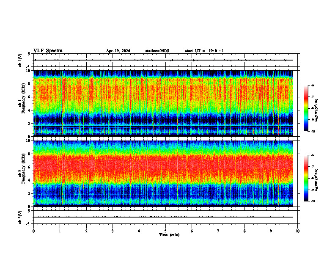This screenshot has height=259, width=335.
Task: Click the "station=MOS" header label
Action: [x=157, y=51]
